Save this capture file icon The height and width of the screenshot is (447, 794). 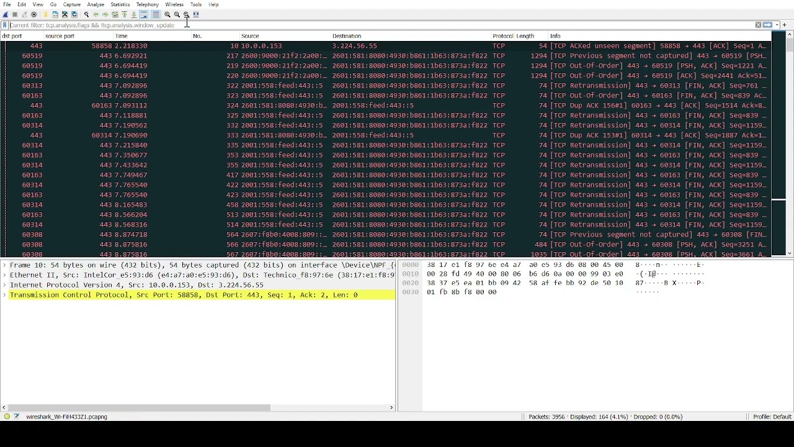55,14
